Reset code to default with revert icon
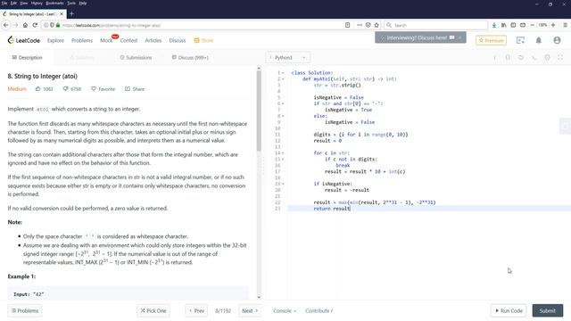 (x=521, y=57)
